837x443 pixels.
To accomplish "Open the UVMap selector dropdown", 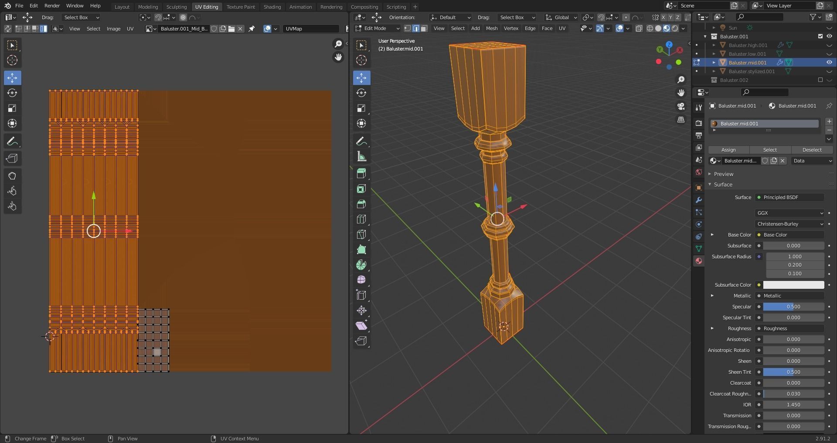I will click(x=311, y=29).
